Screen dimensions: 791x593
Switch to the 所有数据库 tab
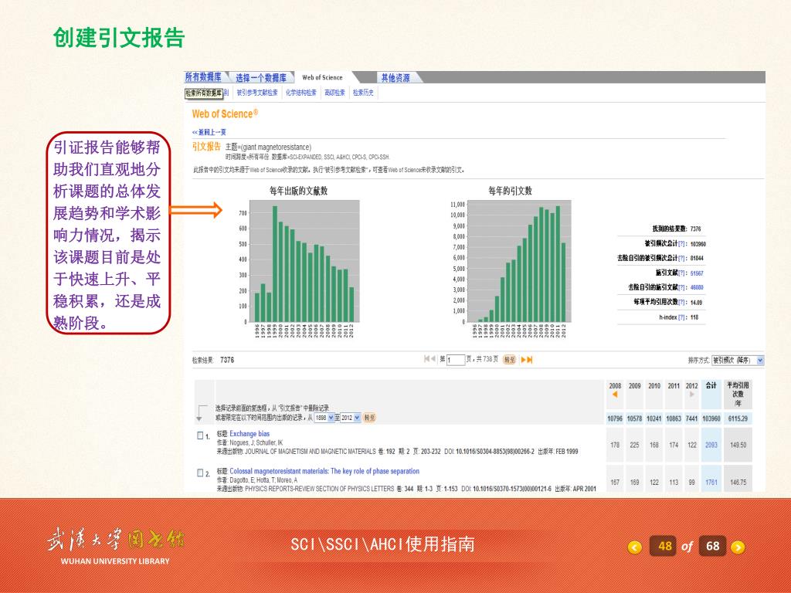[203, 77]
